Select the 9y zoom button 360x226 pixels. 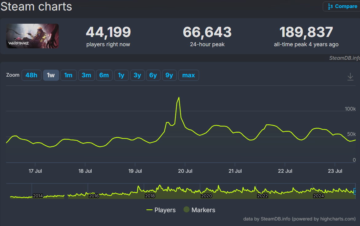point(169,75)
